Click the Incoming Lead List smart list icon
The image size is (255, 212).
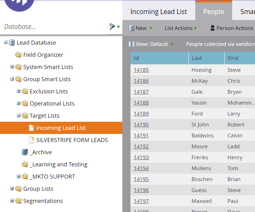point(32,128)
